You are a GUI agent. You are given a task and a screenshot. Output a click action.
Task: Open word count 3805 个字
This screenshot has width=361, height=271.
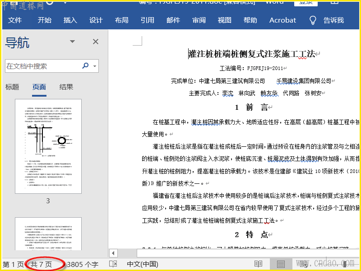(83, 264)
